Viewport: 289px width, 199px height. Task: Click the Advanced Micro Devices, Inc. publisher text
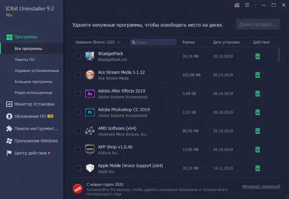(122, 134)
